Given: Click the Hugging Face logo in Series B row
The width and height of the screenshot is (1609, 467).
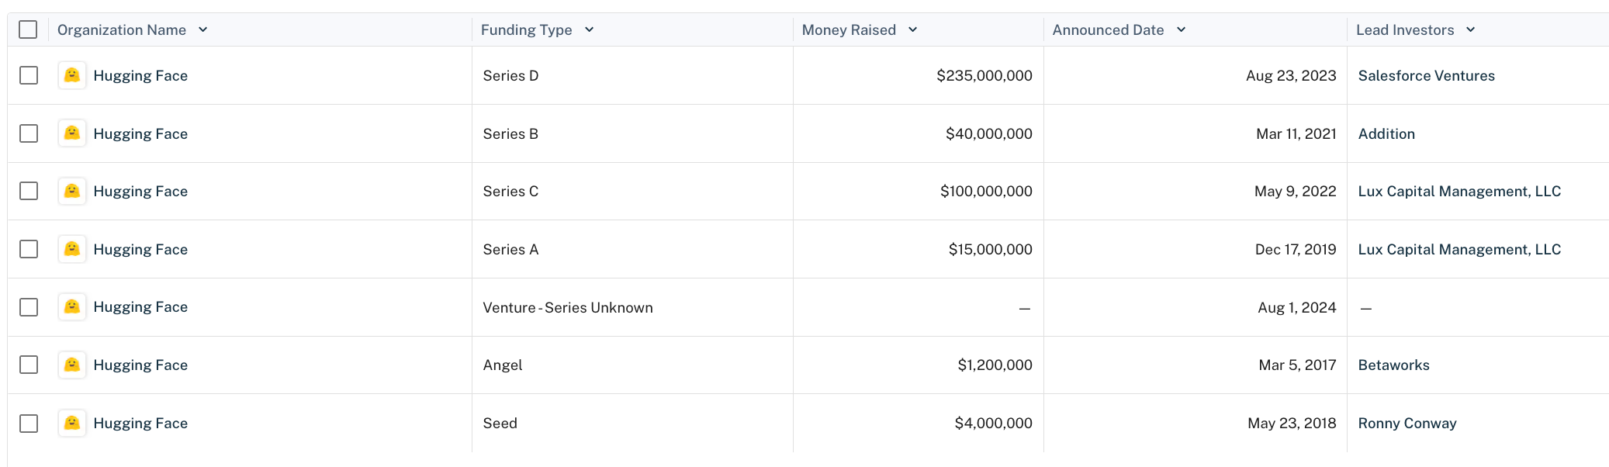Looking at the screenshot, I should [x=72, y=133].
